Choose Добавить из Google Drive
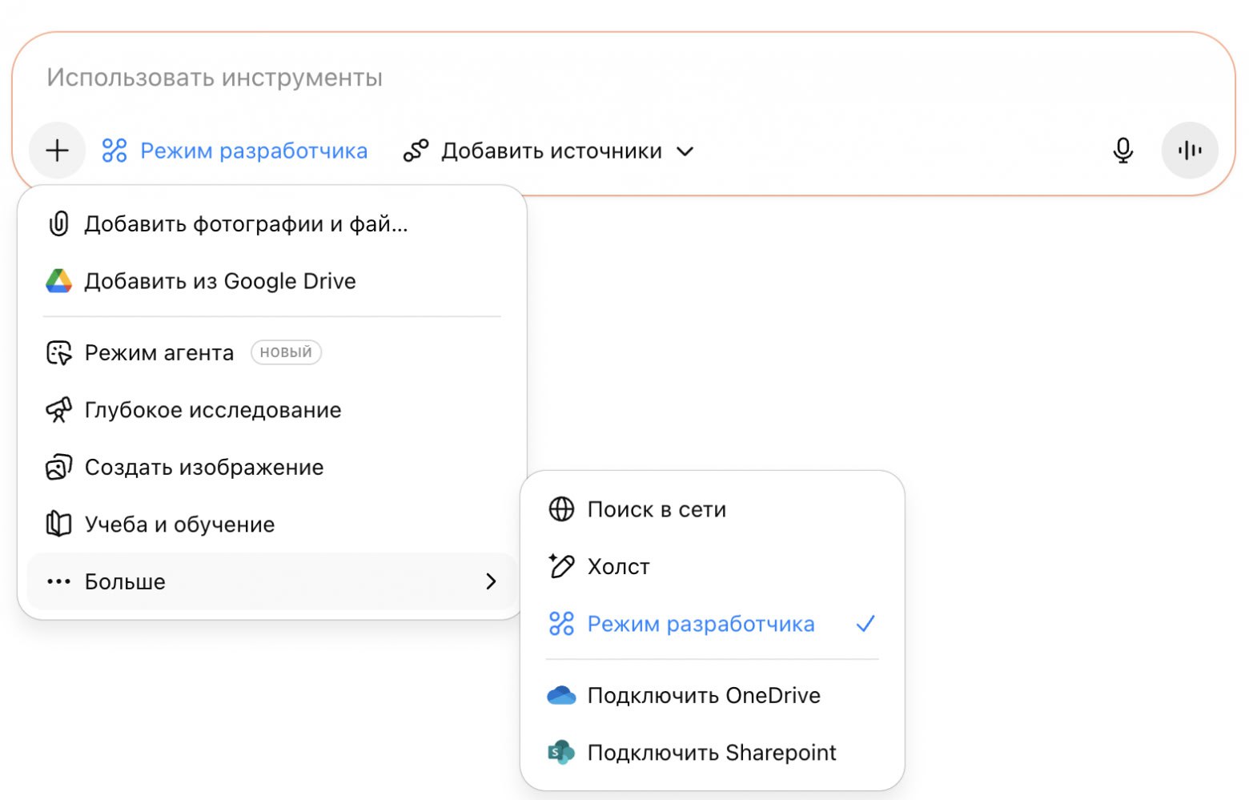This screenshot has height=800, width=1249. (x=271, y=281)
